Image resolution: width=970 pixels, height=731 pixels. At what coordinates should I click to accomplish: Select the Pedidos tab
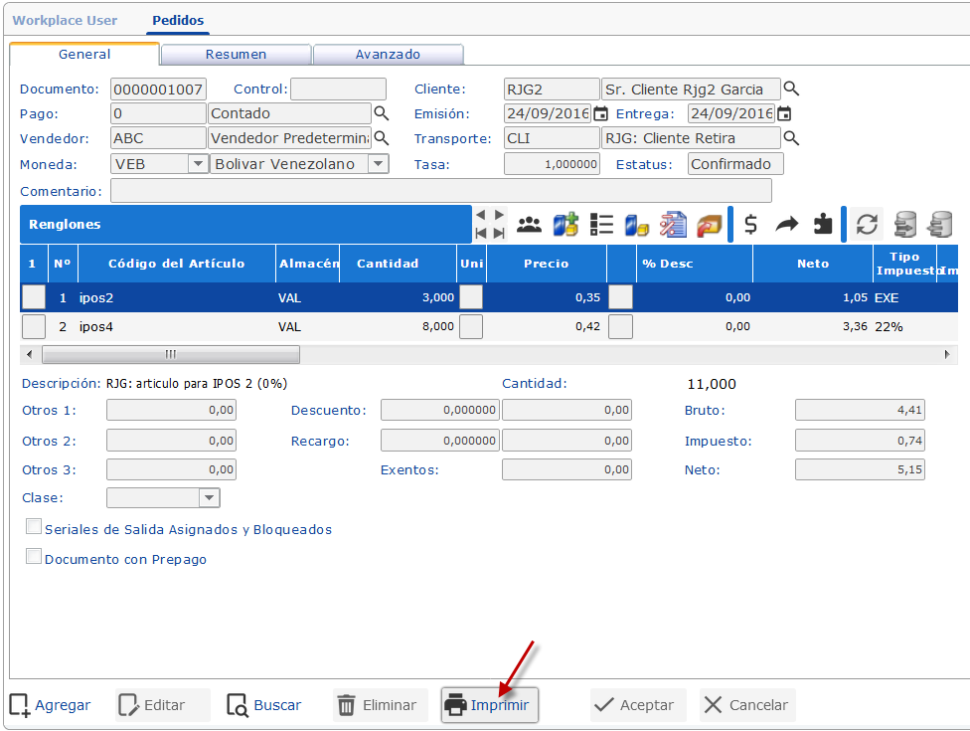(x=178, y=21)
